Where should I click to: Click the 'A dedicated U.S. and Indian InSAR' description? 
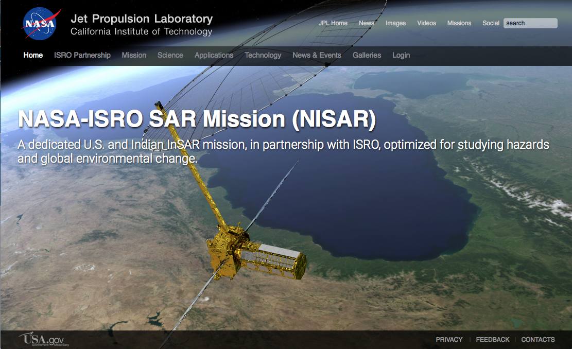tap(284, 151)
